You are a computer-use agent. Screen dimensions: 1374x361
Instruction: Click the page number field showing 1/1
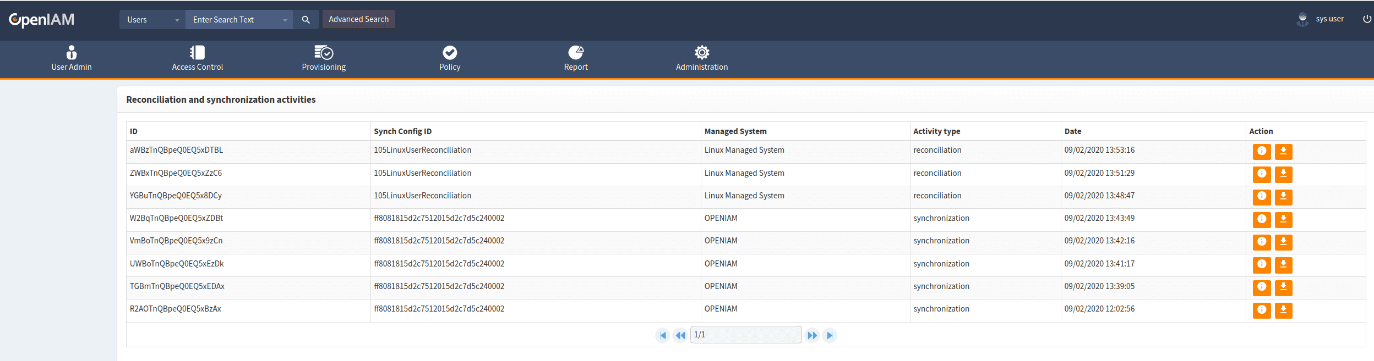coord(745,335)
